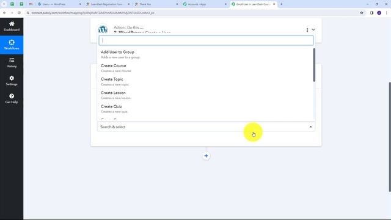Click the dropdown list scrollbar thumb
The height and width of the screenshot is (220, 391).
coord(314,65)
